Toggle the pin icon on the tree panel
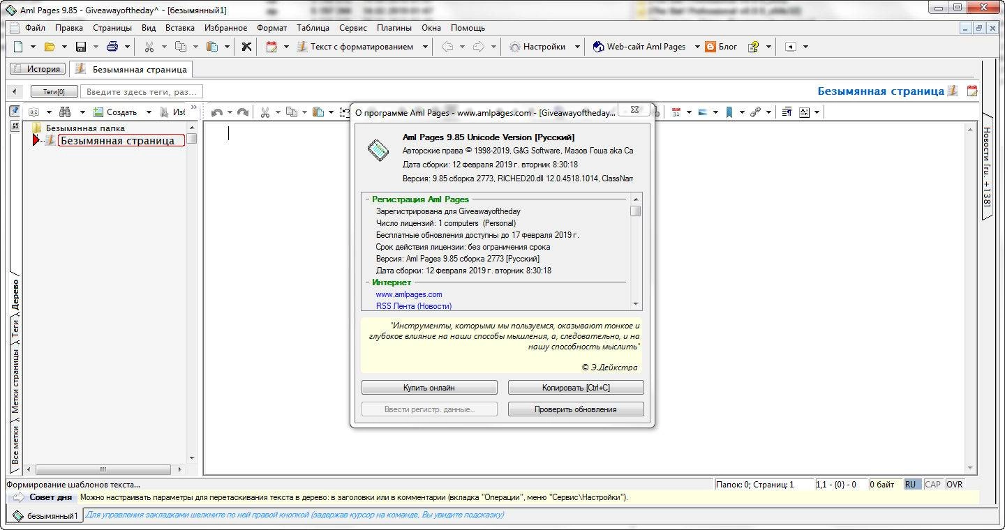This screenshot has width=1005, height=530. [15, 112]
